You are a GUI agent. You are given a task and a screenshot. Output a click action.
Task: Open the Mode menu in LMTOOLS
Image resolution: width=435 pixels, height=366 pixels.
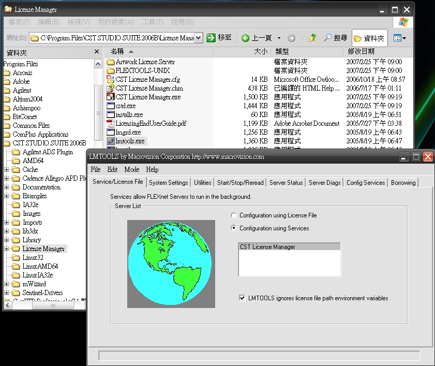(x=132, y=169)
